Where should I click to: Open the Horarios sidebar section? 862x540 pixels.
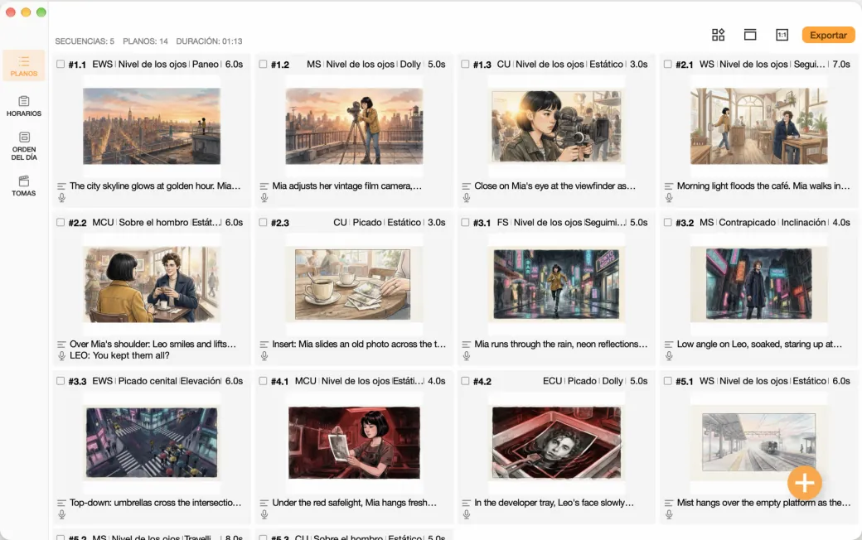pos(24,106)
